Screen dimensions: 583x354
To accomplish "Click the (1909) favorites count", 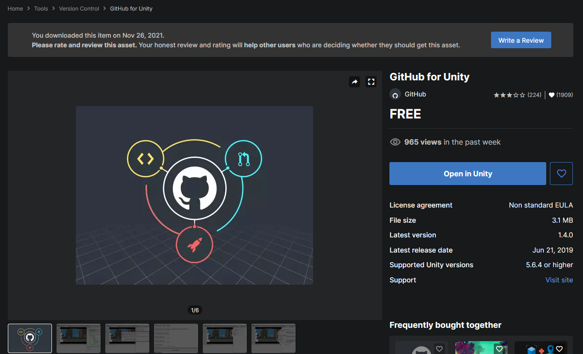I will 565,95.
